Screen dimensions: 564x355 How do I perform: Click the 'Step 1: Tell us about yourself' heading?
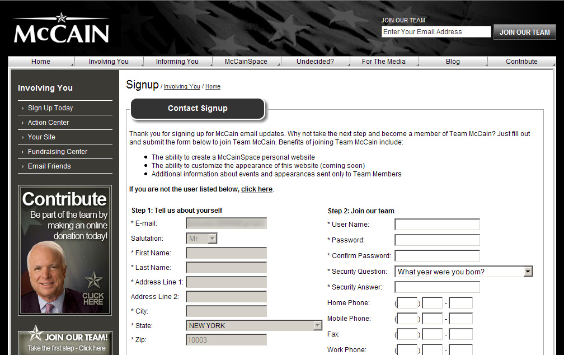pyautogui.click(x=177, y=211)
